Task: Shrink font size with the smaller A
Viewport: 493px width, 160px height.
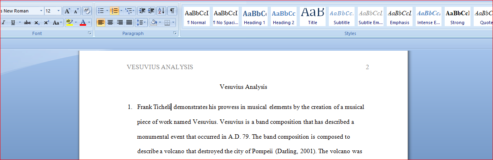Action: [76, 11]
